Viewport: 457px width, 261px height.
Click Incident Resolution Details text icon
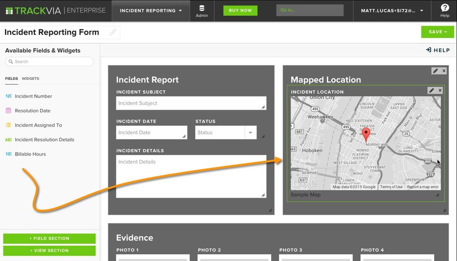[x=9, y=140]
